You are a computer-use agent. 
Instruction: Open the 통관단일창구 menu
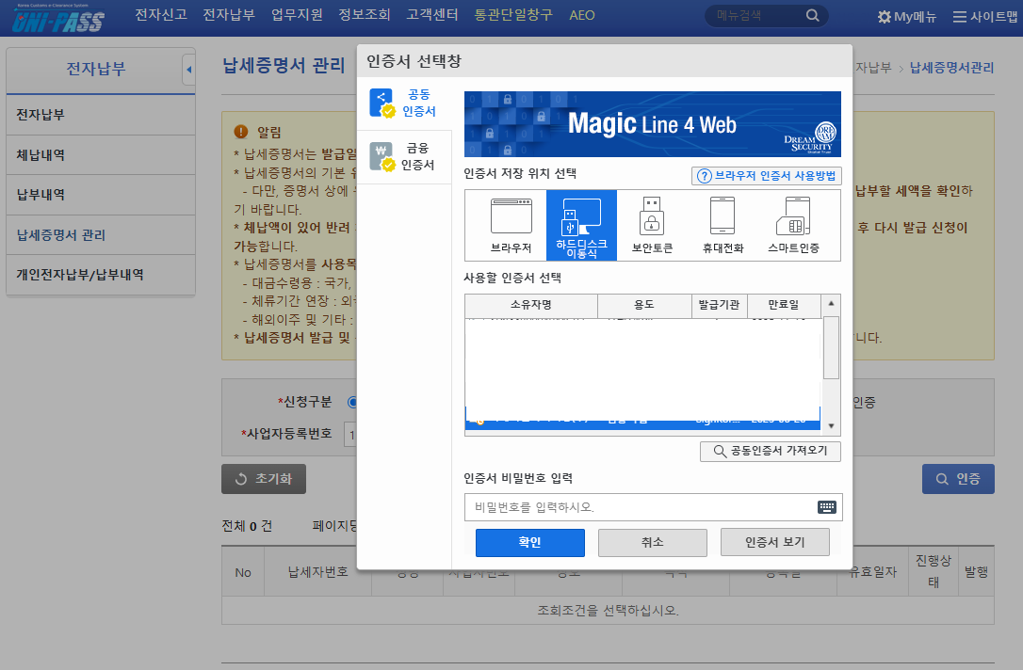point(513,15)
